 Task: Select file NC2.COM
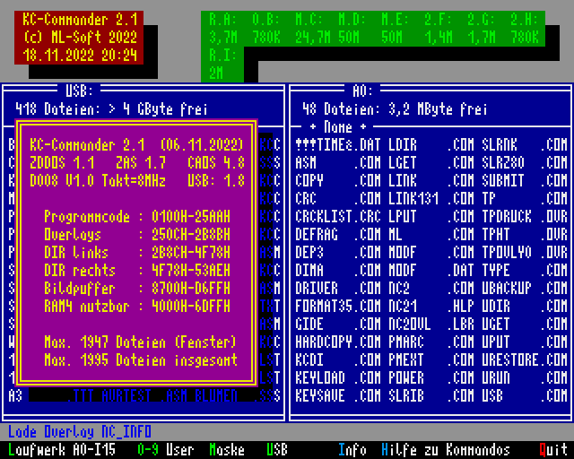click(x=431, y=289)
